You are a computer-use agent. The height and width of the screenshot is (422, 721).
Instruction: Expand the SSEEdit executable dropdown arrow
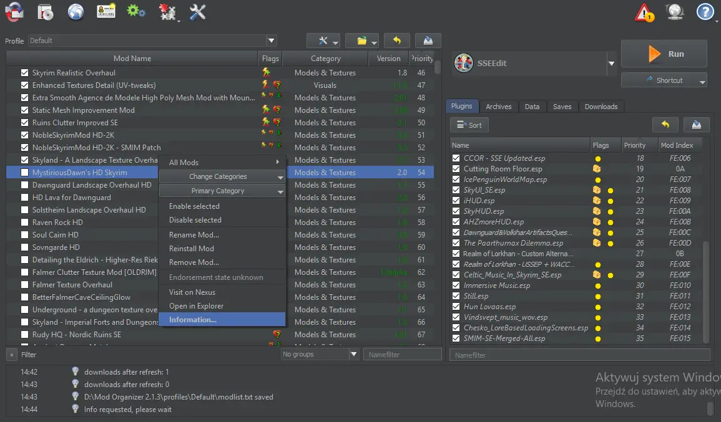[611, 64]
